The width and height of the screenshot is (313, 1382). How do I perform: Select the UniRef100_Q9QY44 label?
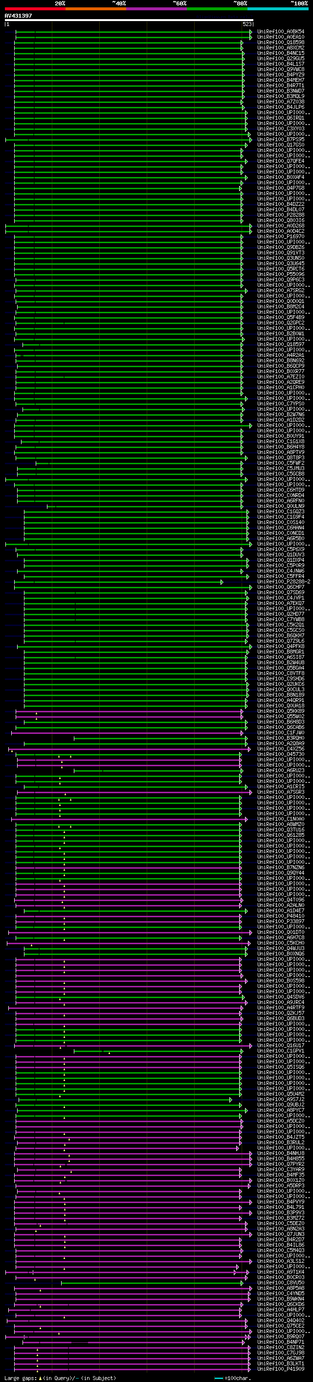point(280,873)
